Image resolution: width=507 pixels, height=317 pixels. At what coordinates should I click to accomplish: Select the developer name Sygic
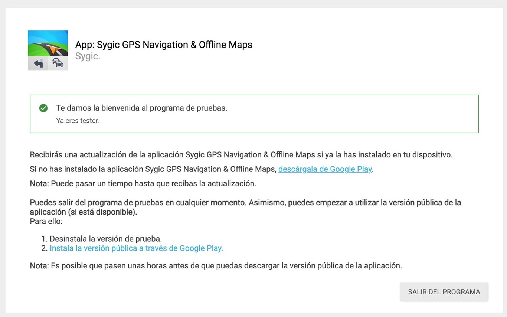(x=88, y=56)
